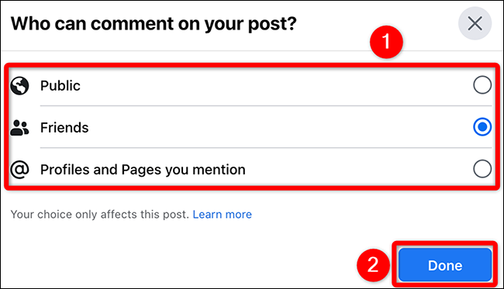Confirm selection with the Done button
This screenshot has width=504, height=289.
click(x=445, y=265)
